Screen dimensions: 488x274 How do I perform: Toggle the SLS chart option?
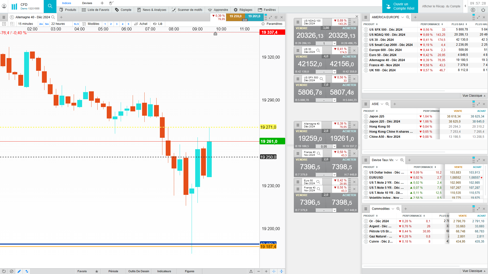[76, 24]
